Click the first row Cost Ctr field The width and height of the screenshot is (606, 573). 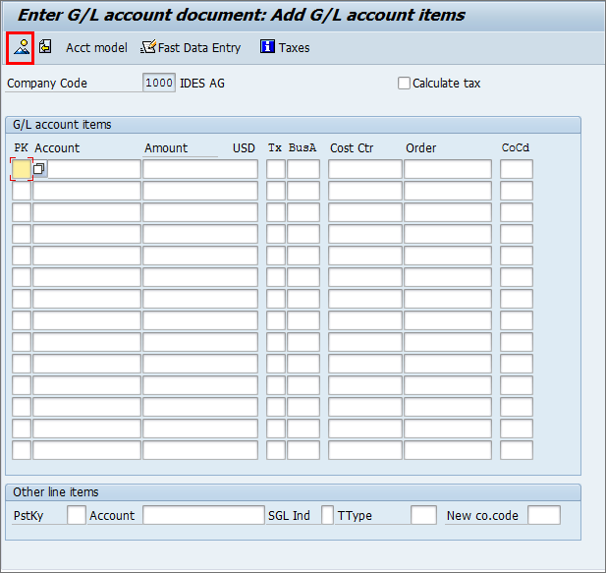pos(364,169)
